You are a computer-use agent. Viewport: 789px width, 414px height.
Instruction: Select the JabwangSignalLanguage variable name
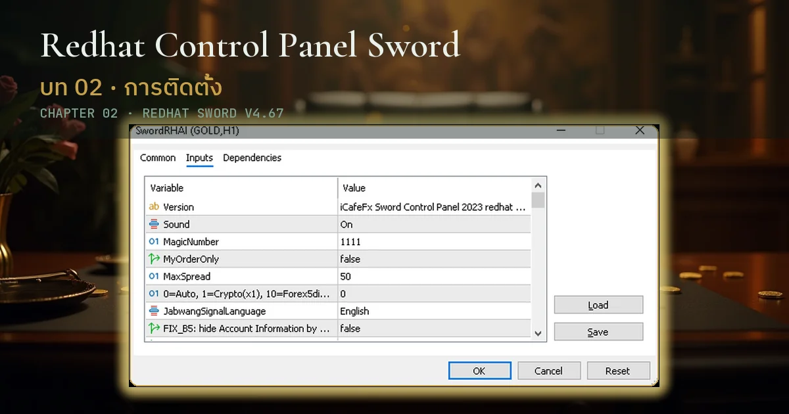(214, 311)
